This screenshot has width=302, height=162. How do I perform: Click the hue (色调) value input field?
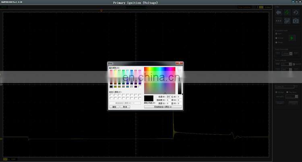(168, 97)
